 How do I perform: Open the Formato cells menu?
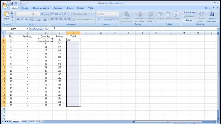point(176,17)
